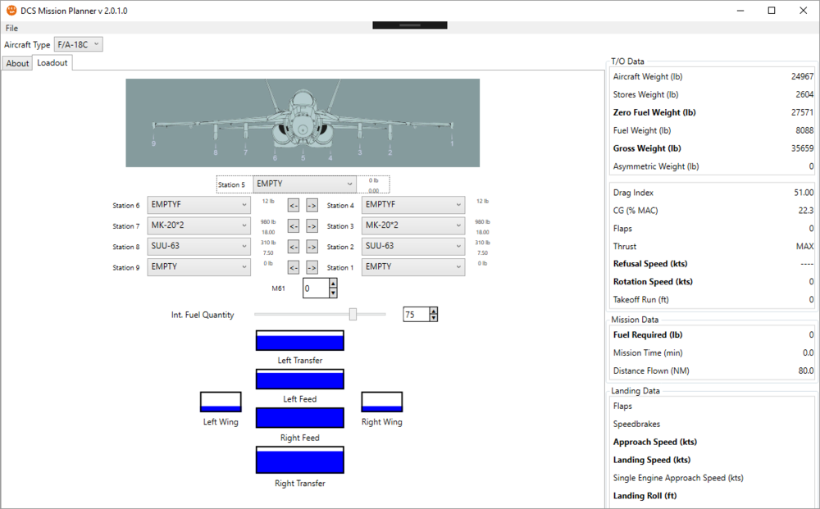The width and height of the screenshot is (820, 509).
Task: Decrease fuel quantity with down arrow
Action: click(434, 318)
